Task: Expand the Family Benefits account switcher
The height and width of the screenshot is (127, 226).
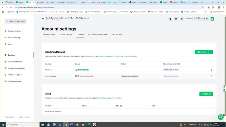Action: [91, 19]
